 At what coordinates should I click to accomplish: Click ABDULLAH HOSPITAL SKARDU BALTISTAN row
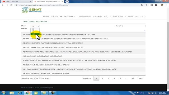83,47
